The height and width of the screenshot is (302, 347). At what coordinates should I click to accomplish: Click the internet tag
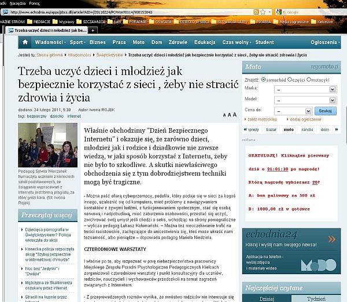pos(74,116)
